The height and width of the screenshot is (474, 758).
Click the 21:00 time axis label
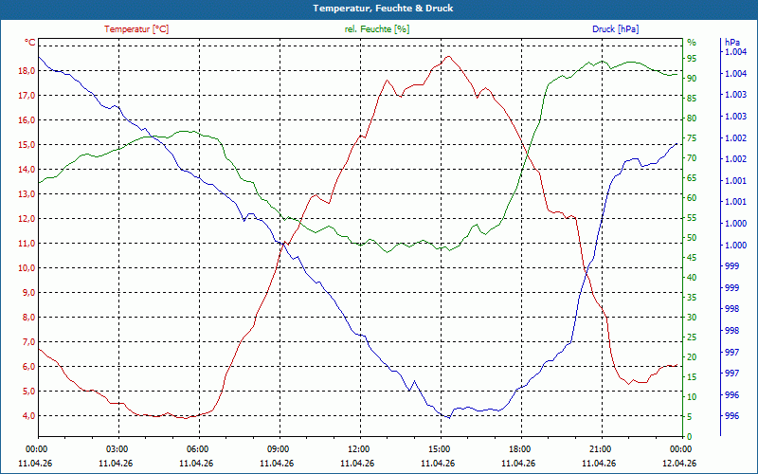[x=600, y=449]
